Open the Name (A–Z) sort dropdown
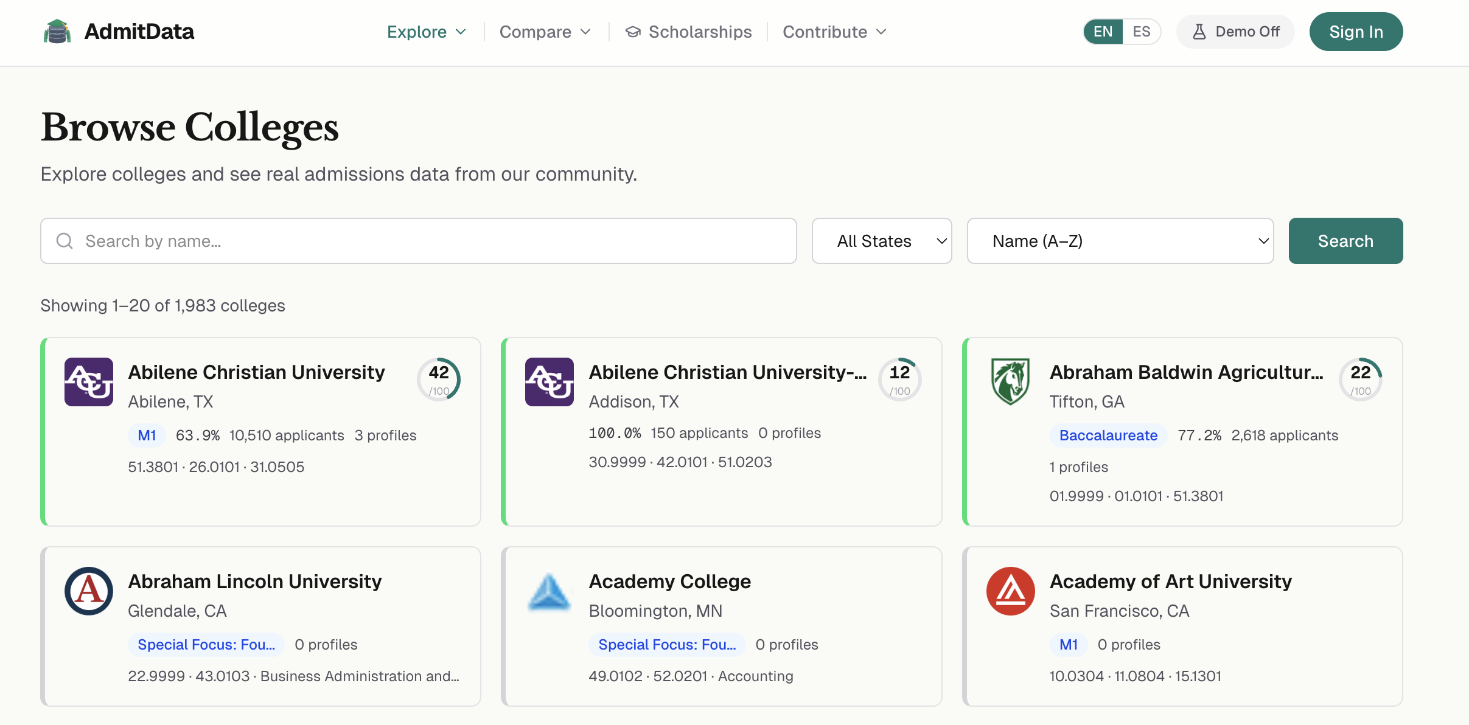This screenshot has width=1469, height=725. coord(1120,241)
